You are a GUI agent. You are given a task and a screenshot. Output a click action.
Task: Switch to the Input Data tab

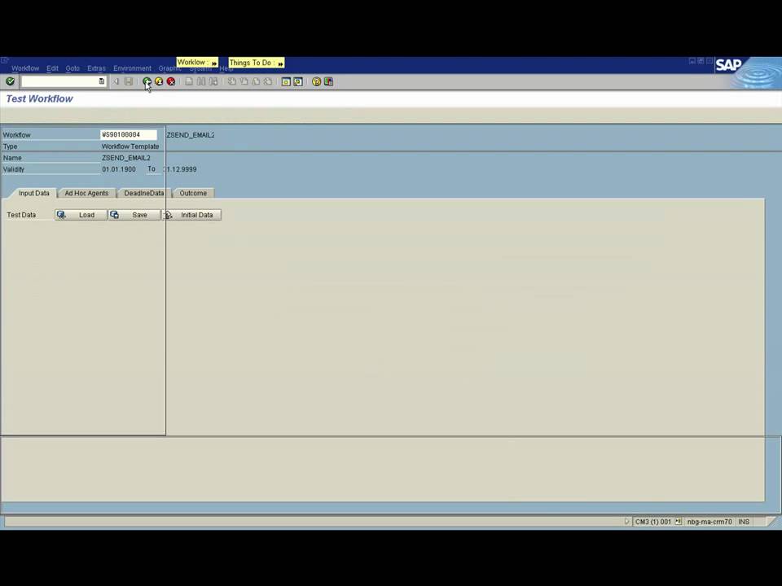(34, 193)
